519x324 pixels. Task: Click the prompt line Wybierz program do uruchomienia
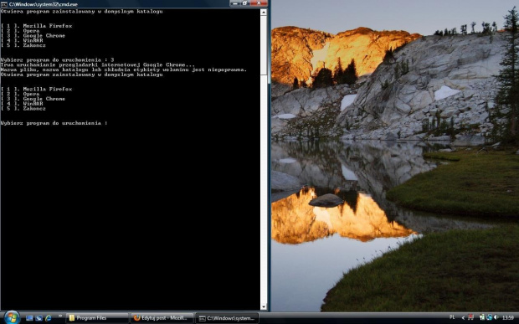(x=54, y=123)
